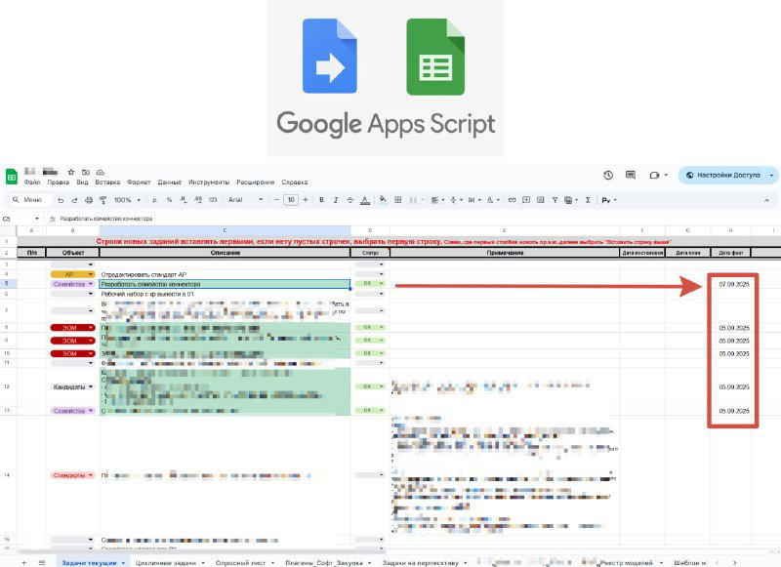This screenshot has width=781, height=567.
Task: Open the Расширения menu
Action: point(255,182)
